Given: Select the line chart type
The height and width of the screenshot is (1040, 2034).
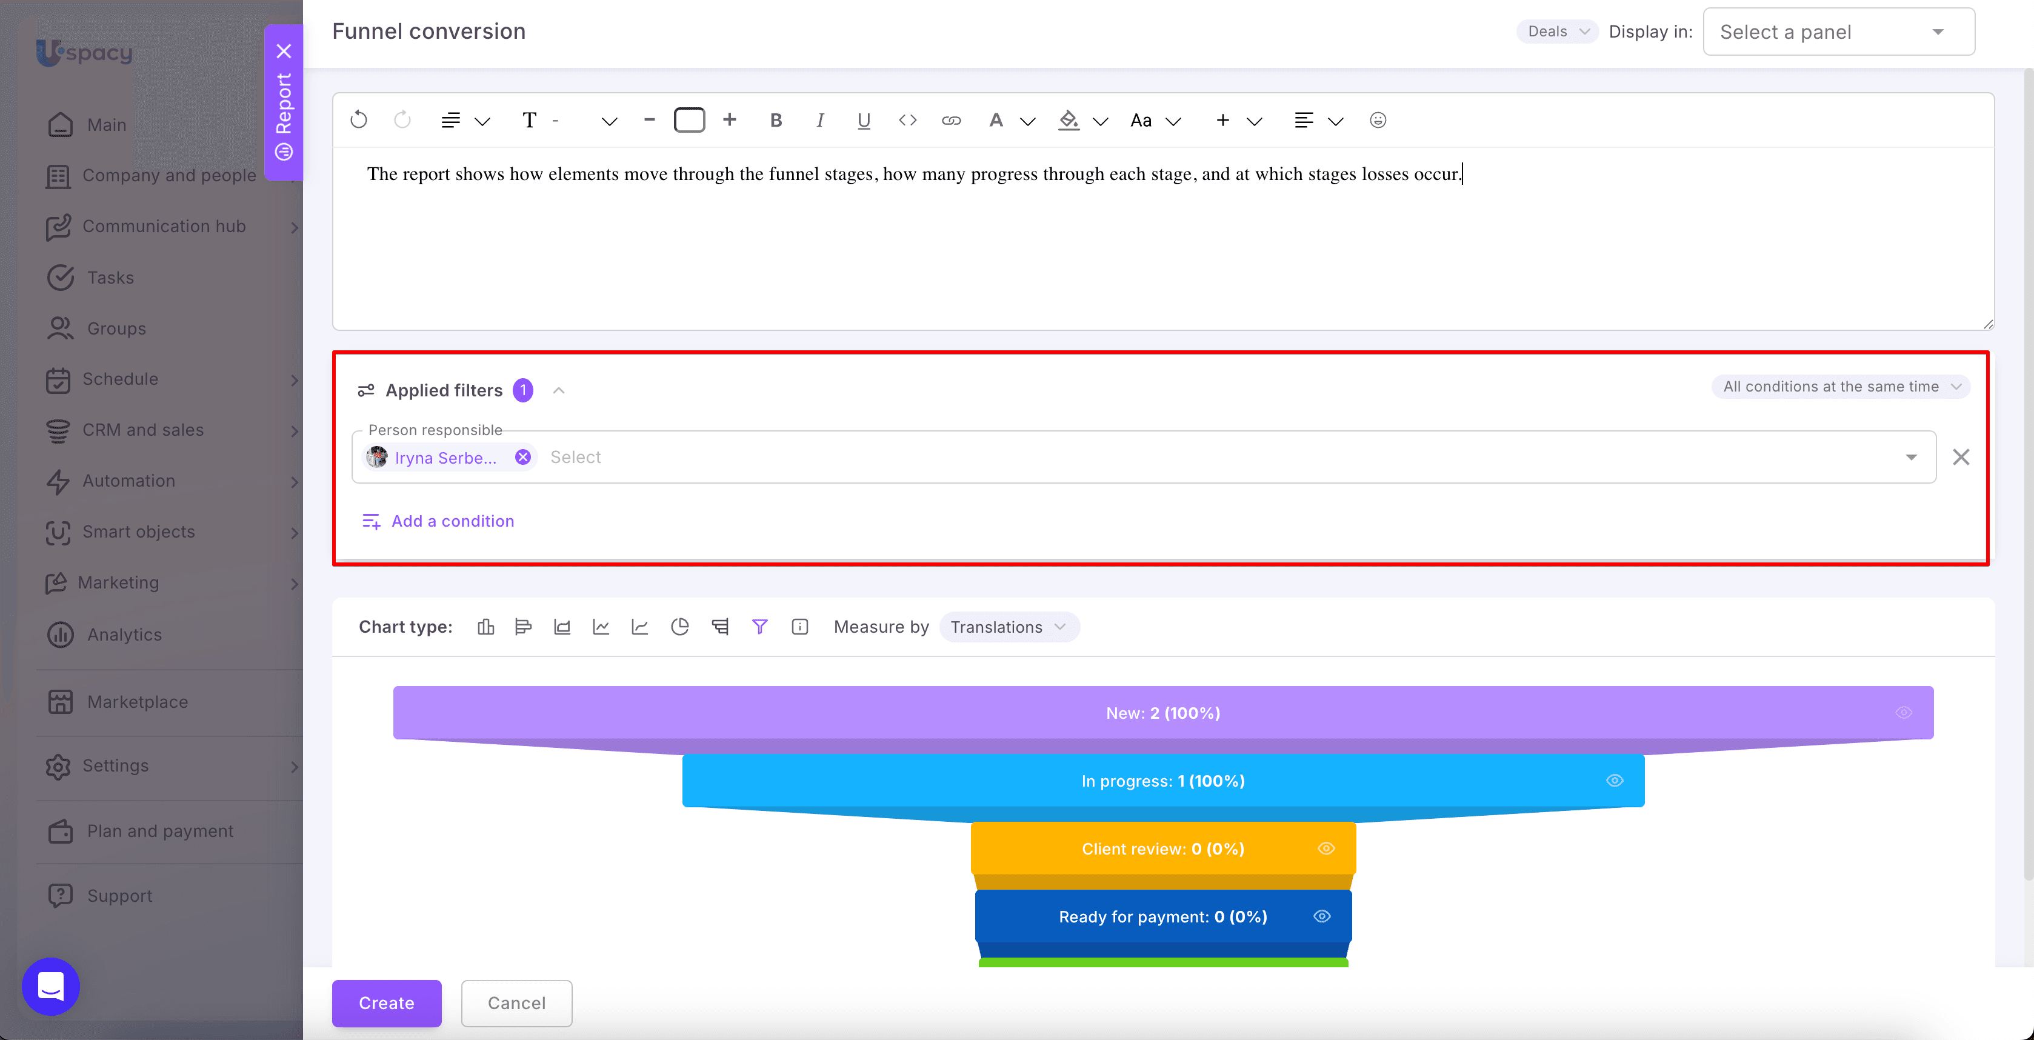Looking at the screenshot, I should tap(600, 626).
